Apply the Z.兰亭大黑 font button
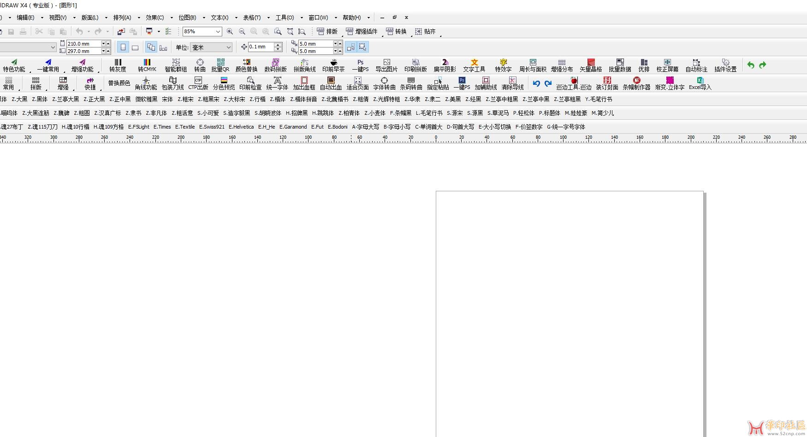Viewport: 807px width, 437px height. pyautogui.click(x=65, y=99)
